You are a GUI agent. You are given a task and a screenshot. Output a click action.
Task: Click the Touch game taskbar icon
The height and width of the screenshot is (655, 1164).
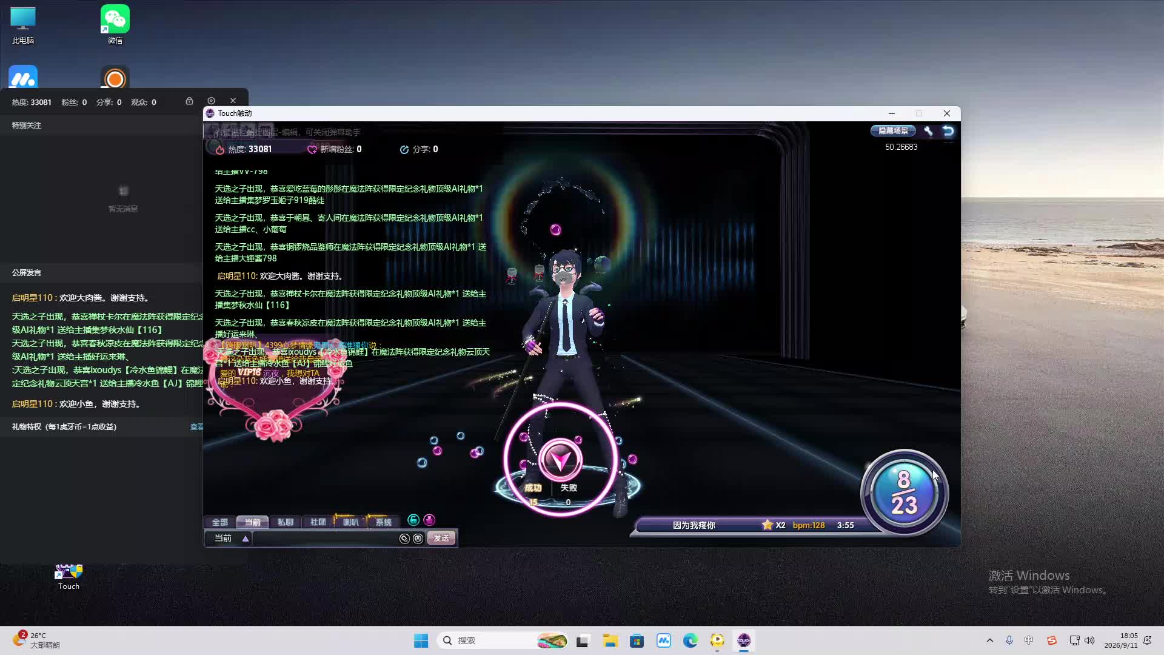[x=744, y=640]
